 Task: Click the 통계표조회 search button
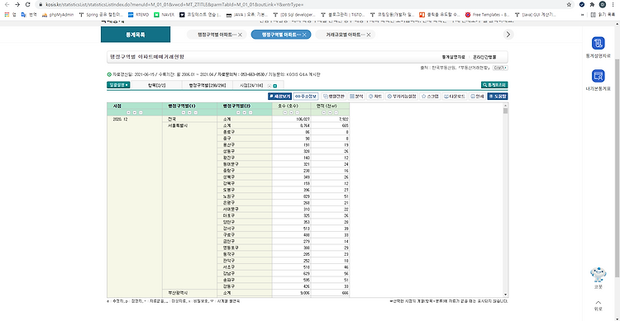coord(494,85)
